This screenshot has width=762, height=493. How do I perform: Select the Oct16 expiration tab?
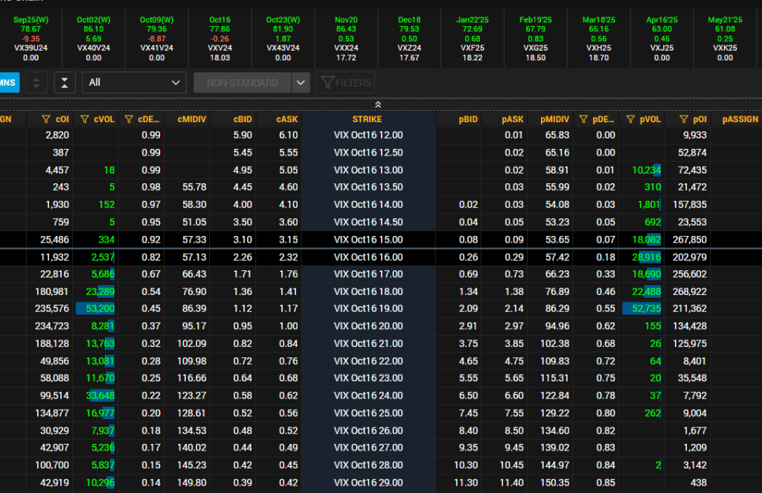[x=220, y=39]
